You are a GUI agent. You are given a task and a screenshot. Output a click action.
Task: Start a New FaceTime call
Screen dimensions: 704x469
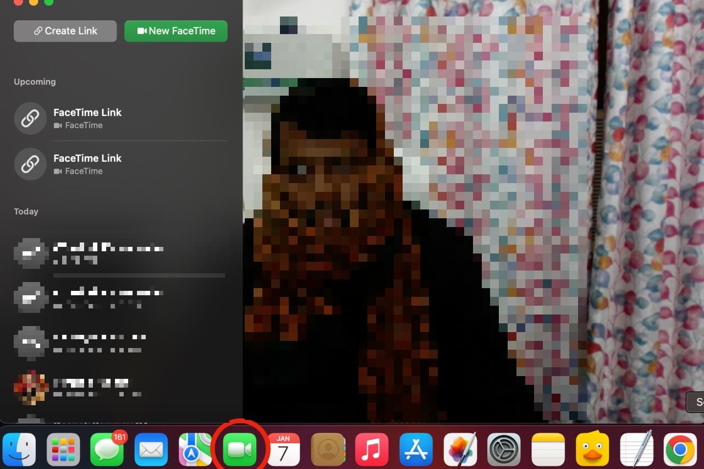tap(176, 31)
